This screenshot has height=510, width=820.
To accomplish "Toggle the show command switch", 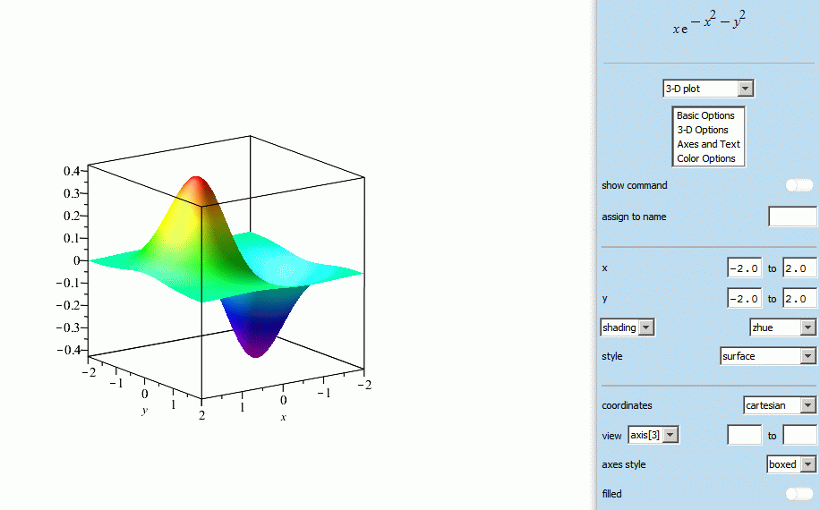I will [799, 185].
